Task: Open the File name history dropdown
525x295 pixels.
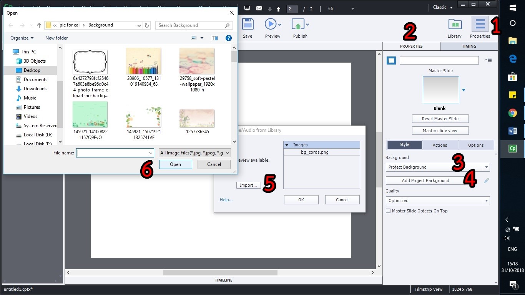Action: pos(150,153)
